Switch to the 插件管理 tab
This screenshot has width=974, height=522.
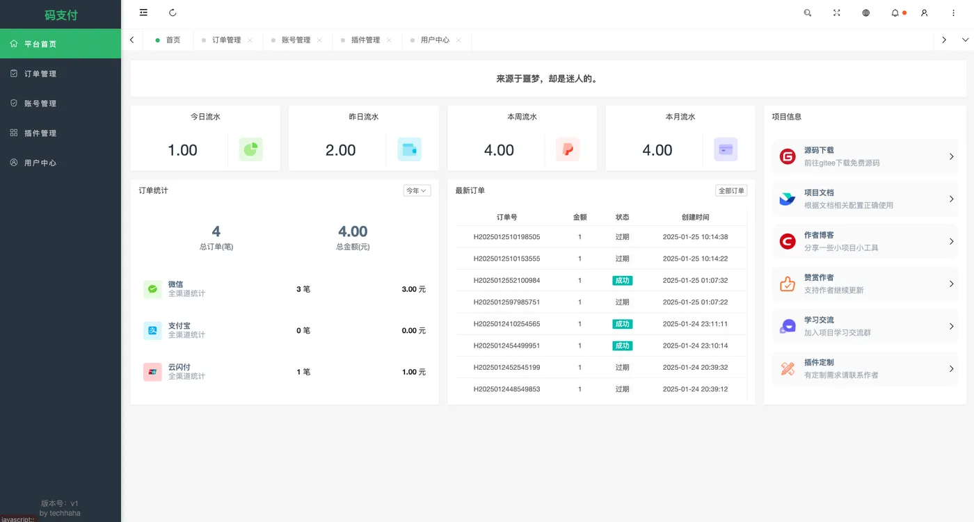[x=366, y=40]
